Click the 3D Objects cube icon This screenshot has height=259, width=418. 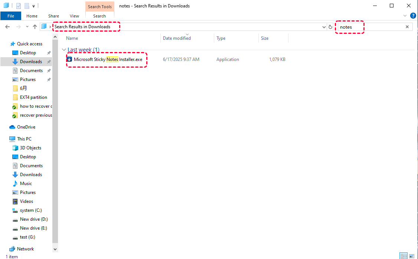15,148
